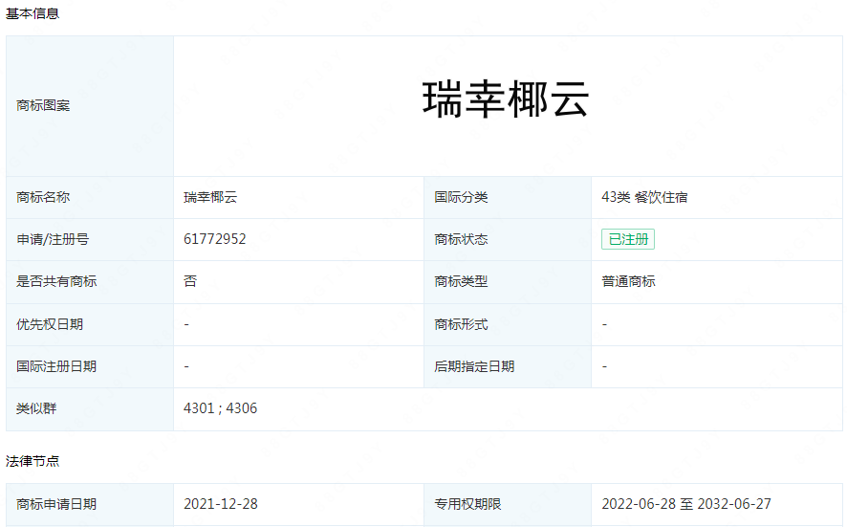The height and width of the screenshot is (527, 847).
Task: Click the 商标形式 label cell
Action: click(x=508, y=324)
